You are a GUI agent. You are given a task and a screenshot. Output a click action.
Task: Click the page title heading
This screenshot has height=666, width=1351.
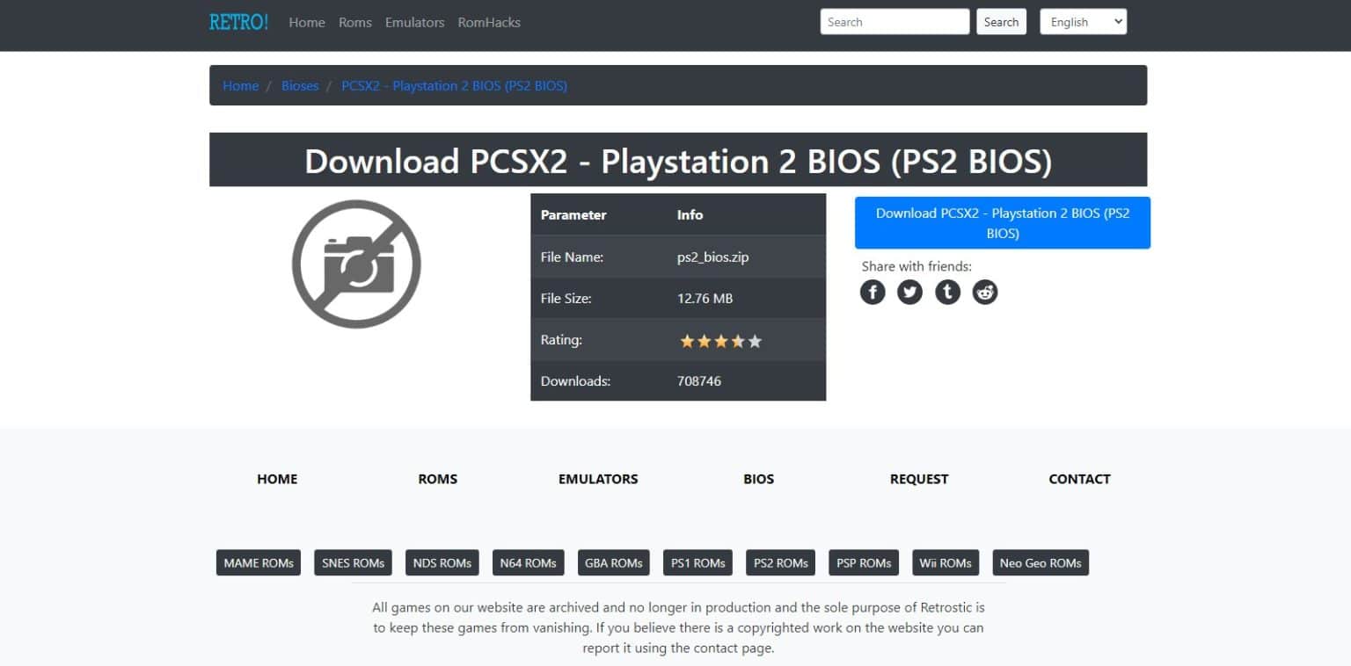(678, 161)
